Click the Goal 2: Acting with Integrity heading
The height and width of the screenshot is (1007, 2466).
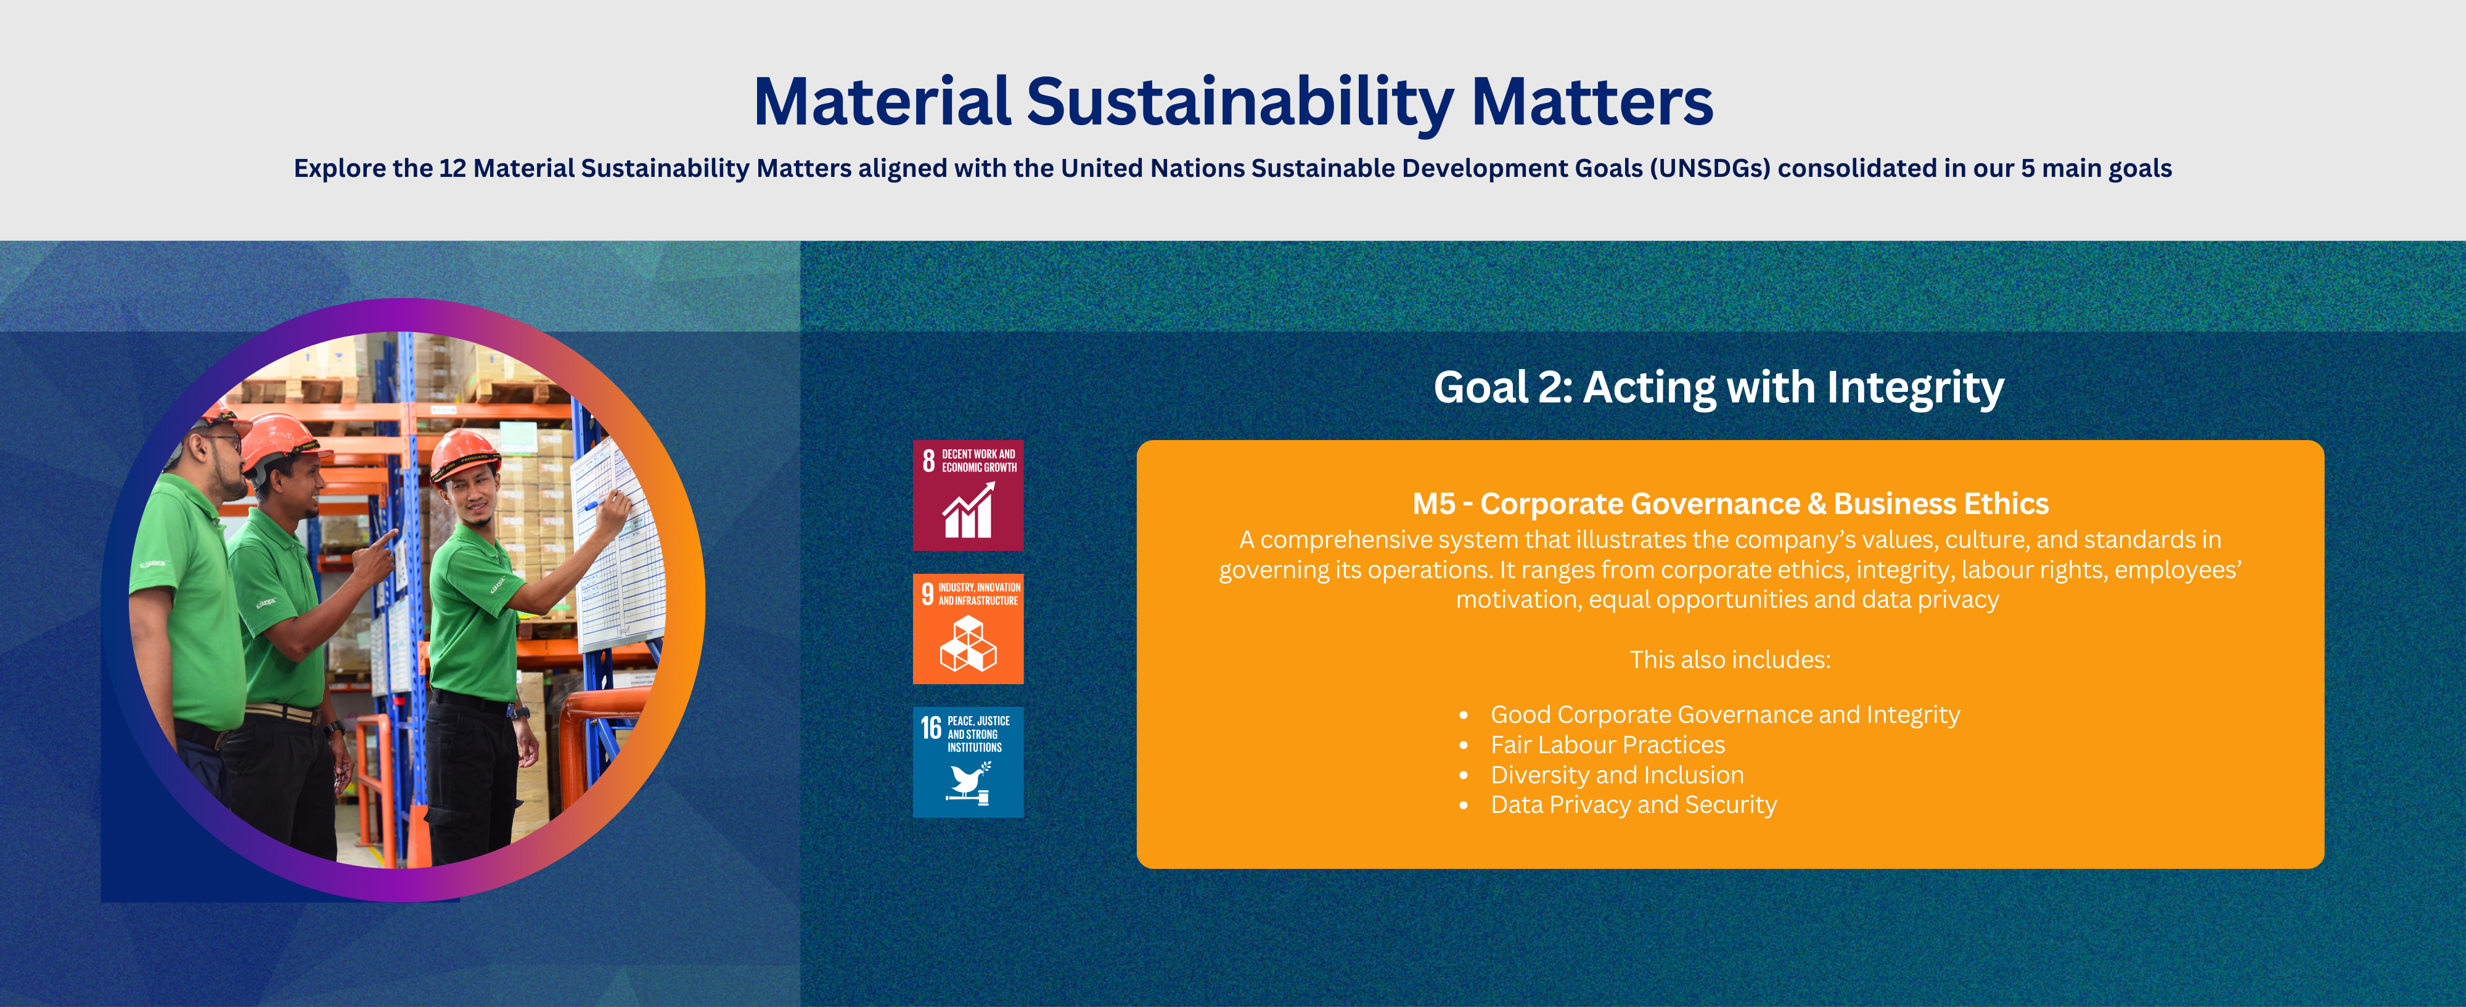pyautogui.click(x=1718, y=388)
